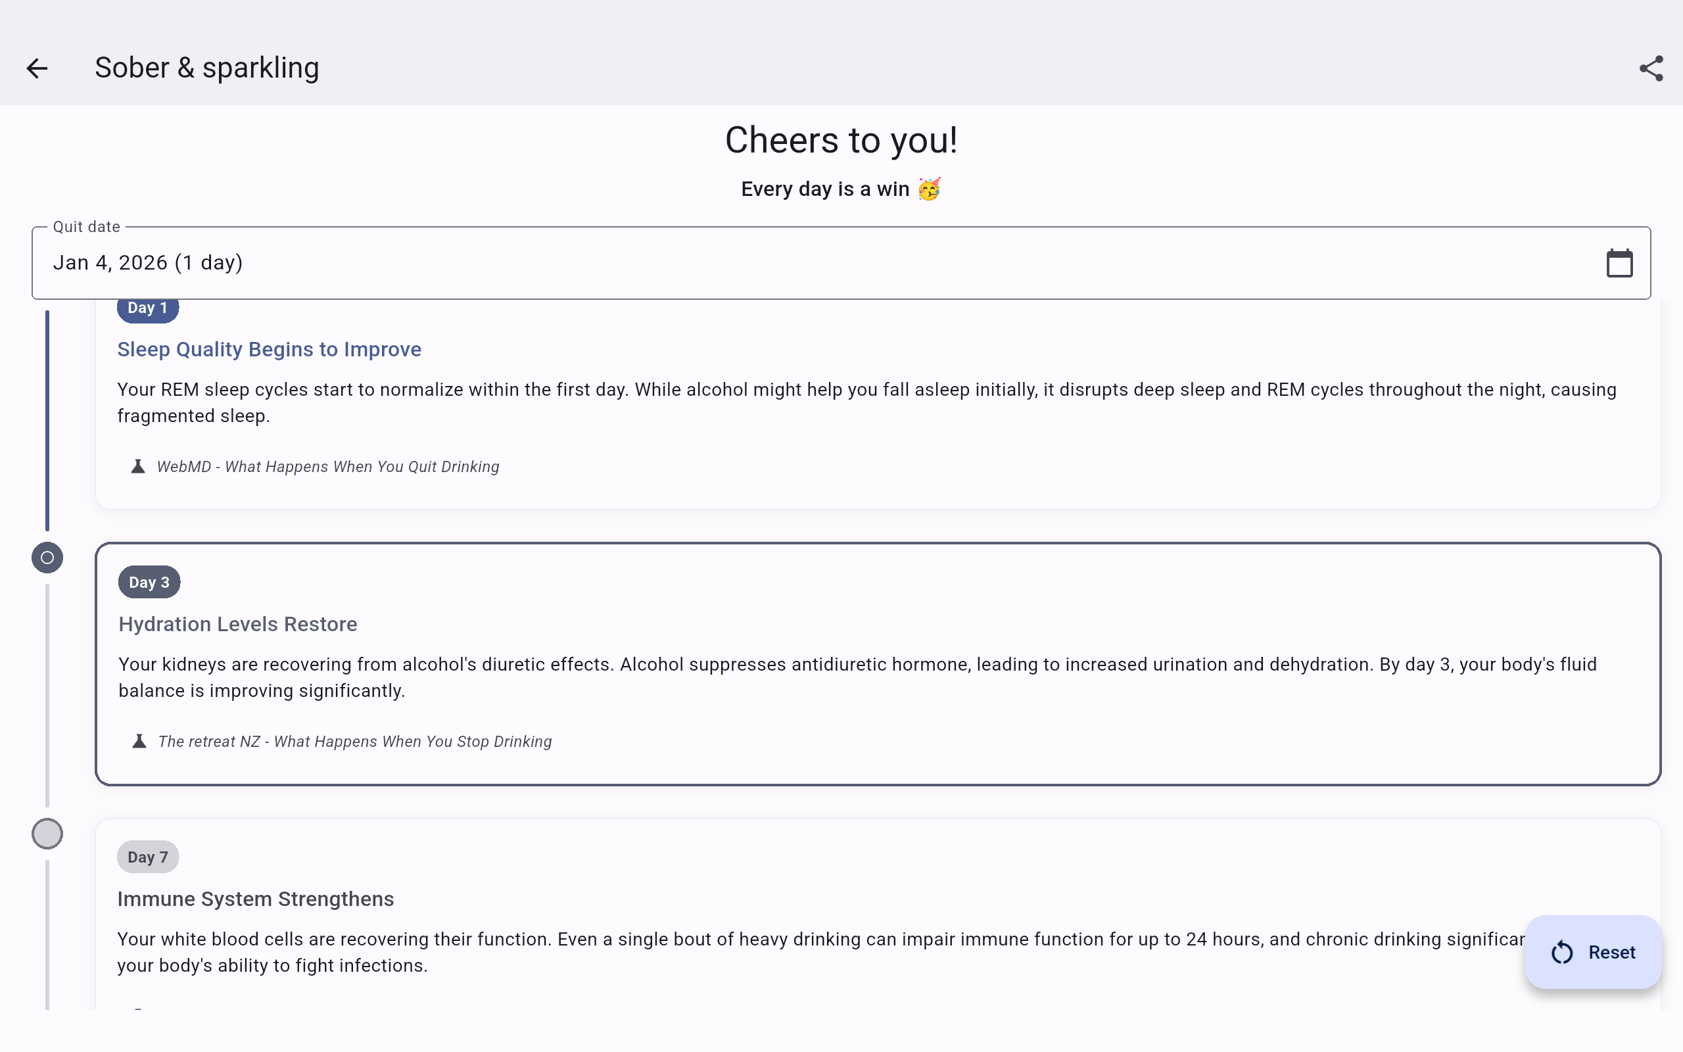Select the Day 3 timeline circle marker
The height and width of the screenshot is (1052, 1683).
[47, 558]
